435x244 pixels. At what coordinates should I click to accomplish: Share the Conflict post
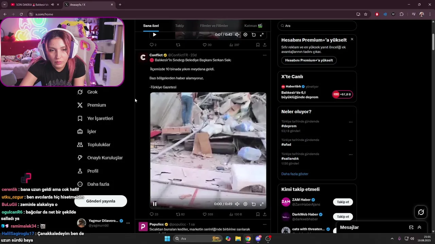pyautogui.click(x=265, y=214)
